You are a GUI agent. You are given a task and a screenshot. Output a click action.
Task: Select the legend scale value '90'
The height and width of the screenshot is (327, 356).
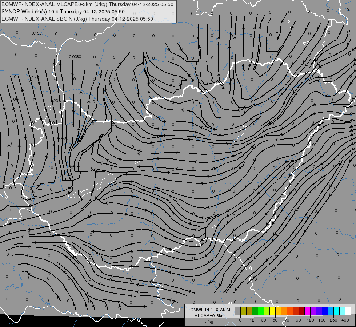tap(298, 320)
